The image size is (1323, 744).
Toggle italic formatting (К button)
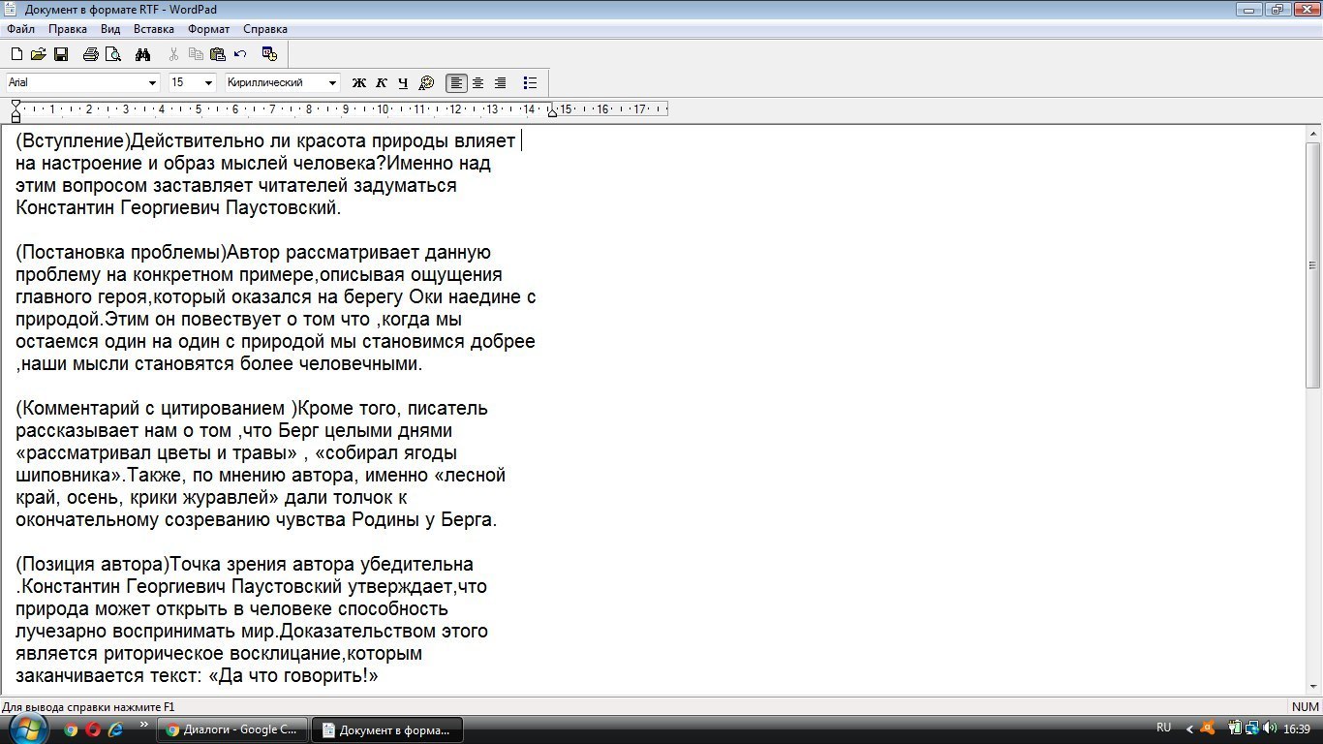pos(381,83)
